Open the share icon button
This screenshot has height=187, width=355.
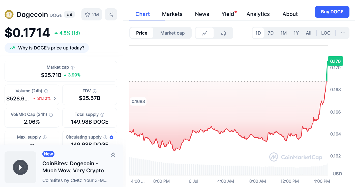pyautogui.click(x=111, y=14)
